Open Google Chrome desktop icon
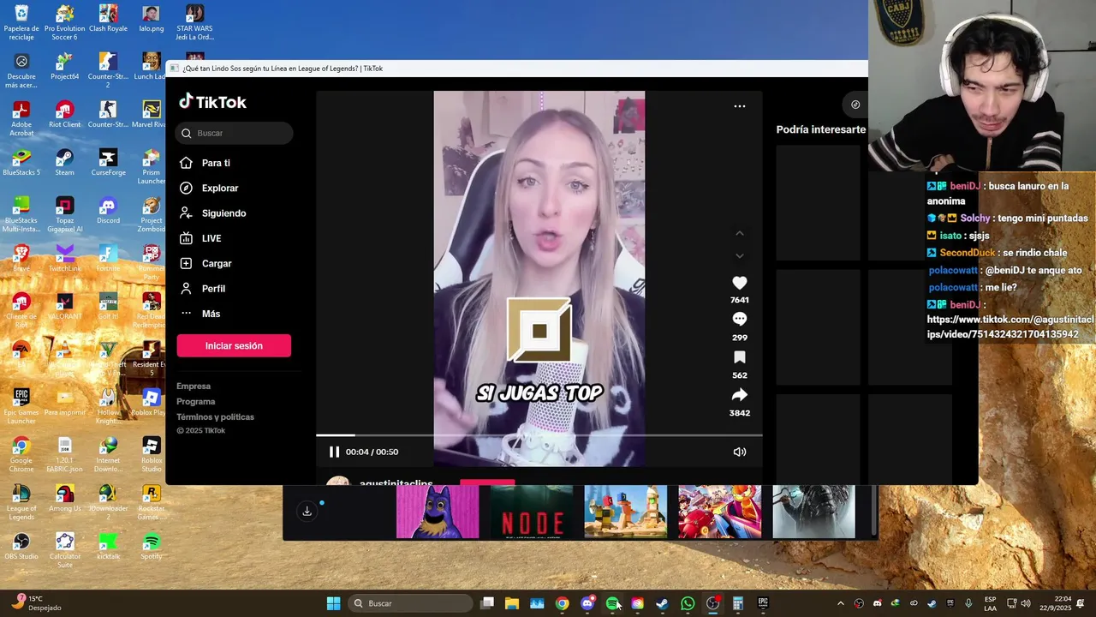Screen dimensions: 1096x617 tap(21, 454)
